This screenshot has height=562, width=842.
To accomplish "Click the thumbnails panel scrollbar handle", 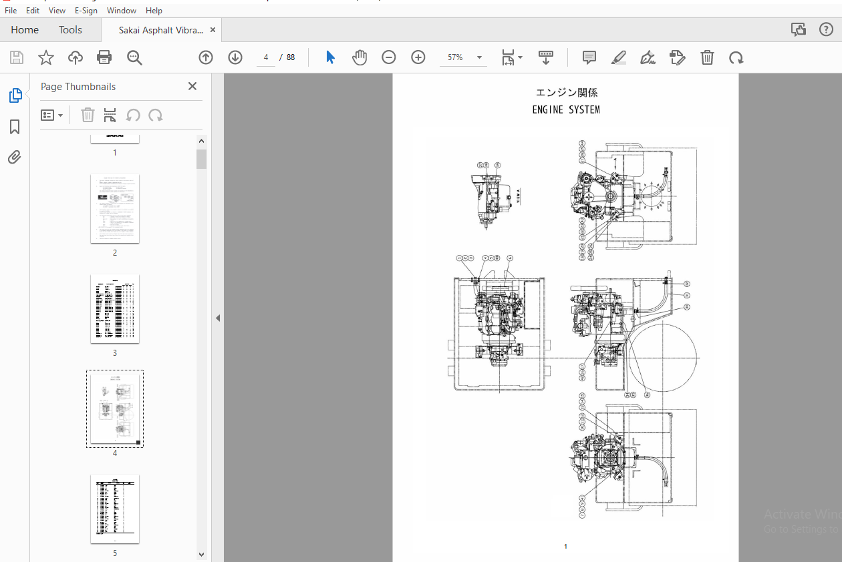I will (202, 159).
